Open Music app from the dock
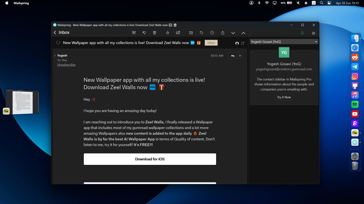 click(x=355, y=95)
